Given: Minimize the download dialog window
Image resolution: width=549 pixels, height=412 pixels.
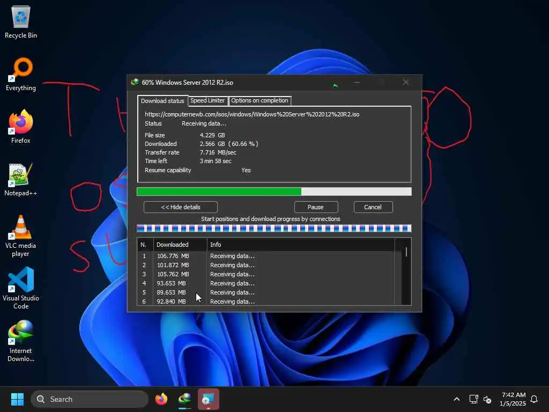Looking at the screenshot, I should (357, 82).
